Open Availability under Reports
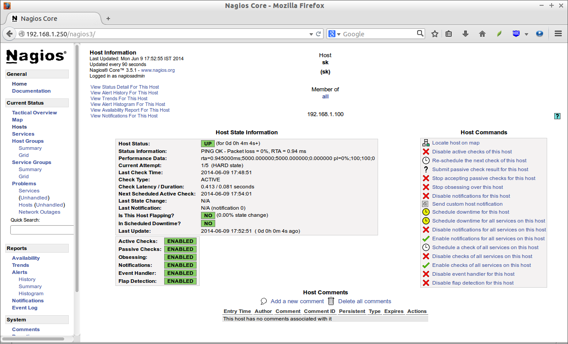This screenshot has width=568, height=344. click(26, 258)
